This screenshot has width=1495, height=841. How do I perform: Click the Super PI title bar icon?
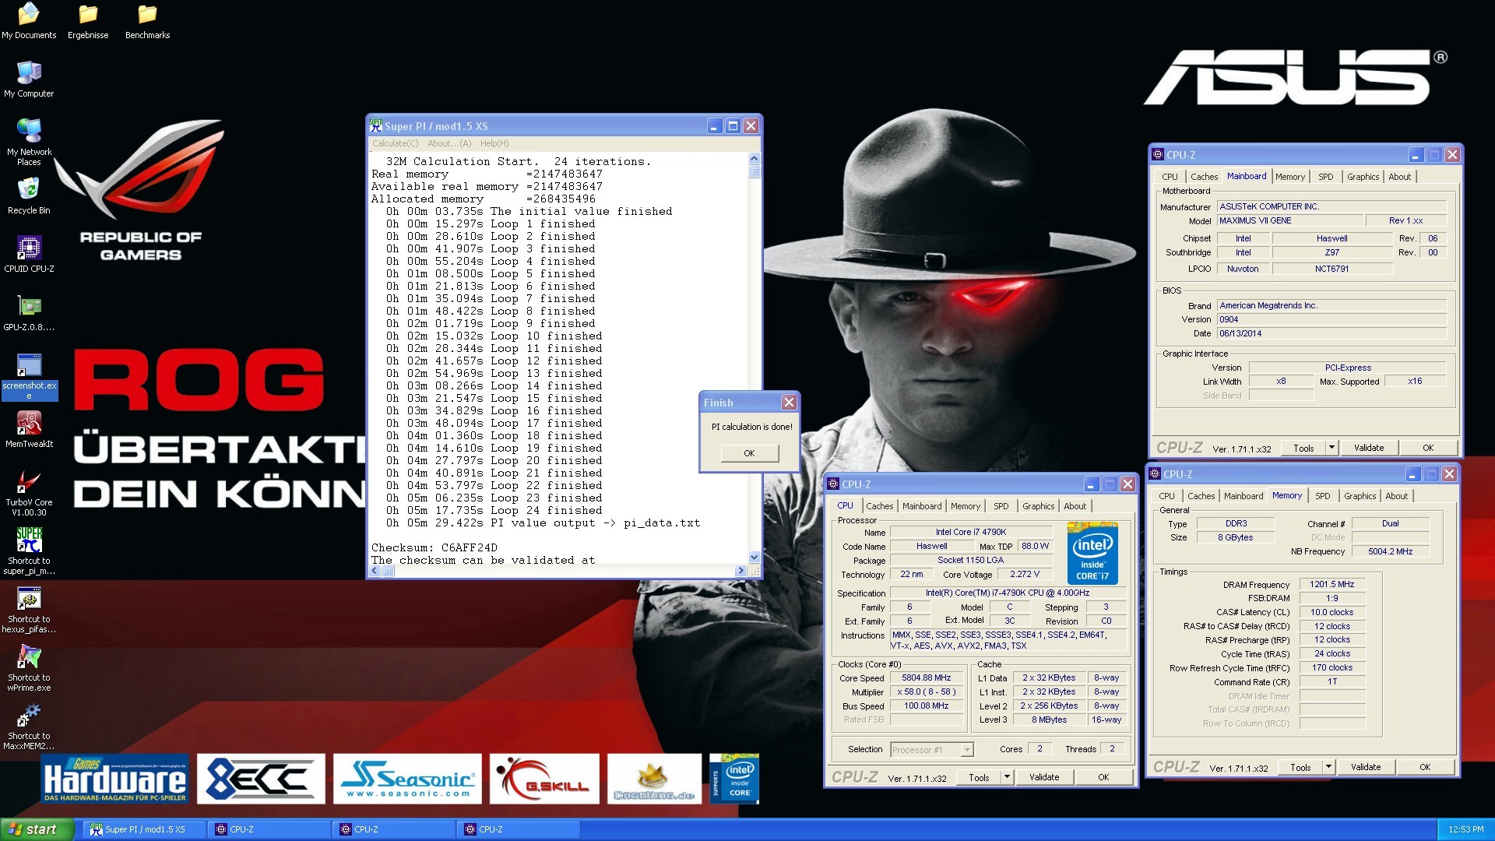click(x=376, y=125)
